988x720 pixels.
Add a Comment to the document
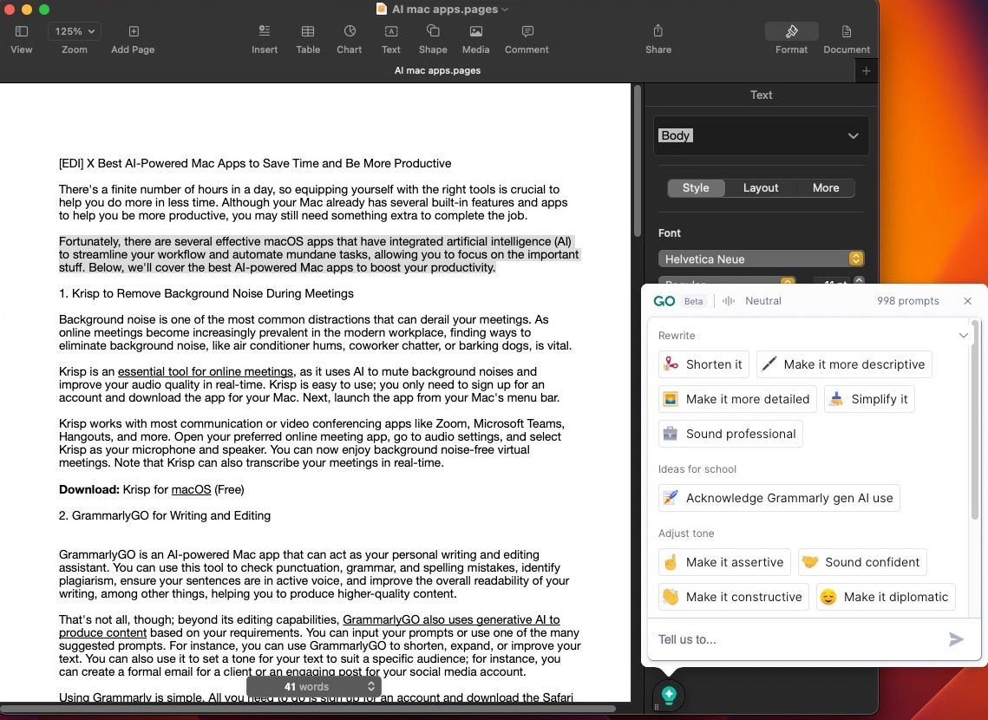tap(526, 38)
